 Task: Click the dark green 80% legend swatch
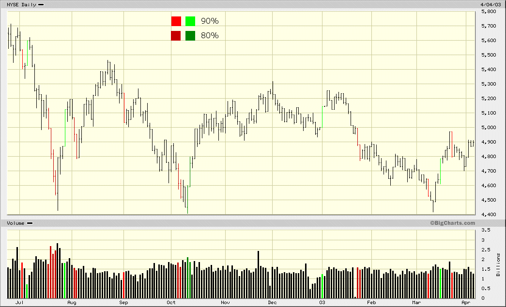pyautogui.click(x=190, y=36)
